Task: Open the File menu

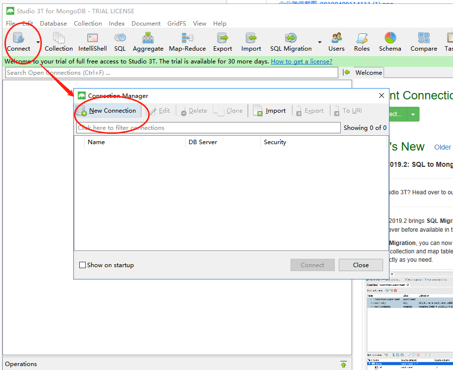Action: [11, 24]
